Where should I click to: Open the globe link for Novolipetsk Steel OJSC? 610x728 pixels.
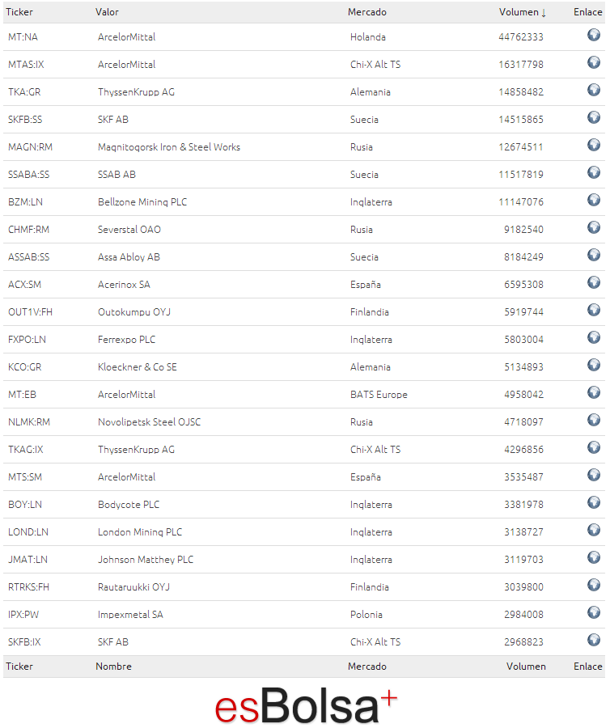[594, 420]
